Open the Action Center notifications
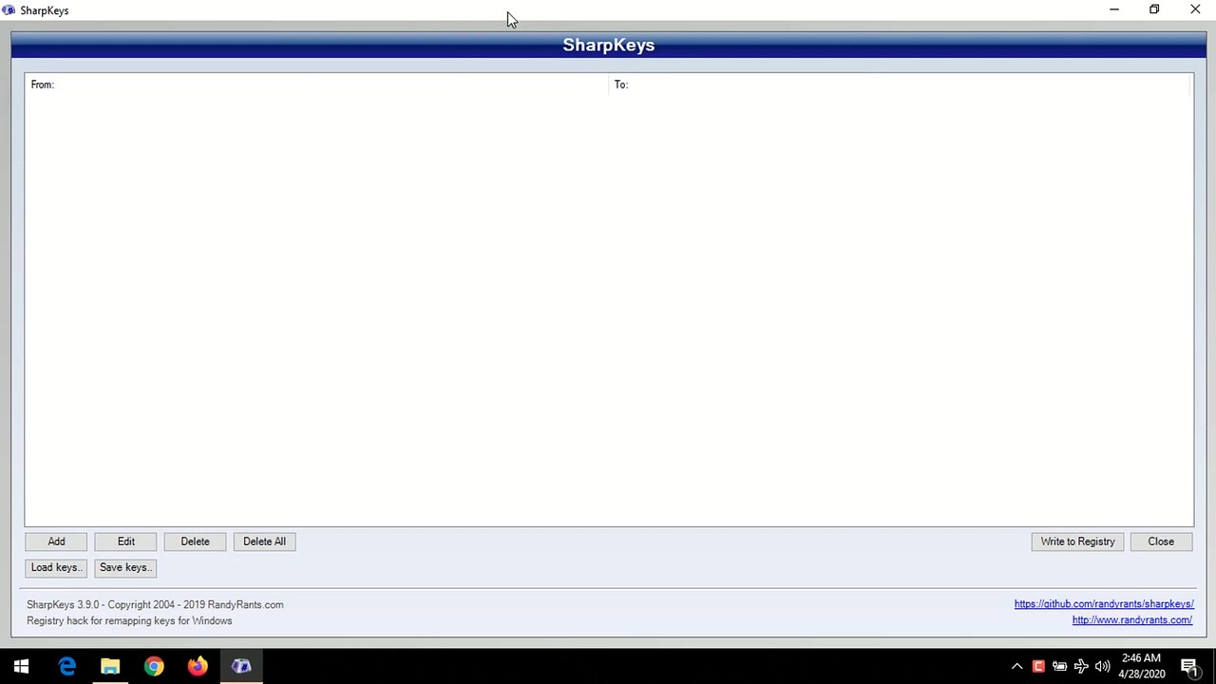The image size is (1216, 684). tap(1189, 667)
